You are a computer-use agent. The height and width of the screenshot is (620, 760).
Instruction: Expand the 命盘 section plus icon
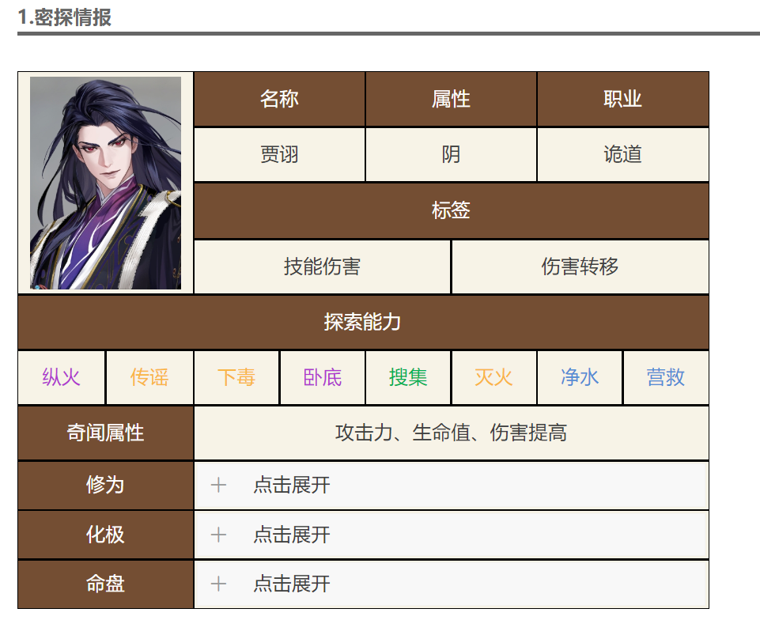[x=218, y=584]
